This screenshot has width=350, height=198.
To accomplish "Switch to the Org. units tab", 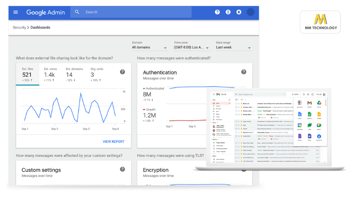I will (x=97, y=74).
